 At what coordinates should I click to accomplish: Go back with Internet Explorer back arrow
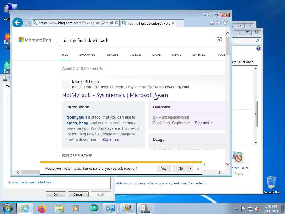(x=18, y=22)
